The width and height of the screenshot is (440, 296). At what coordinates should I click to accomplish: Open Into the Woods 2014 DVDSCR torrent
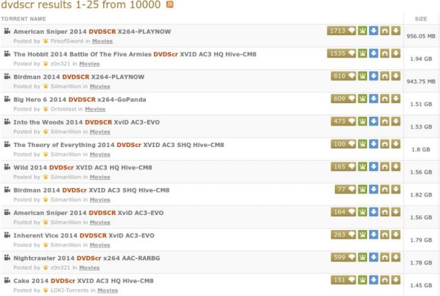tap(87, 122)
